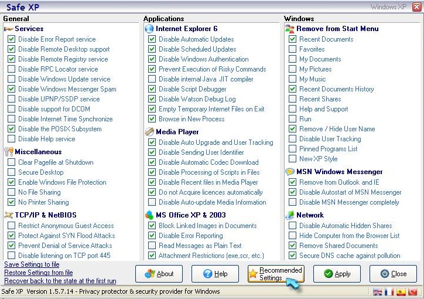424x299 pixels.
Task: Uncheck Block Linked Images in Documents
Action: coord(152,225)
